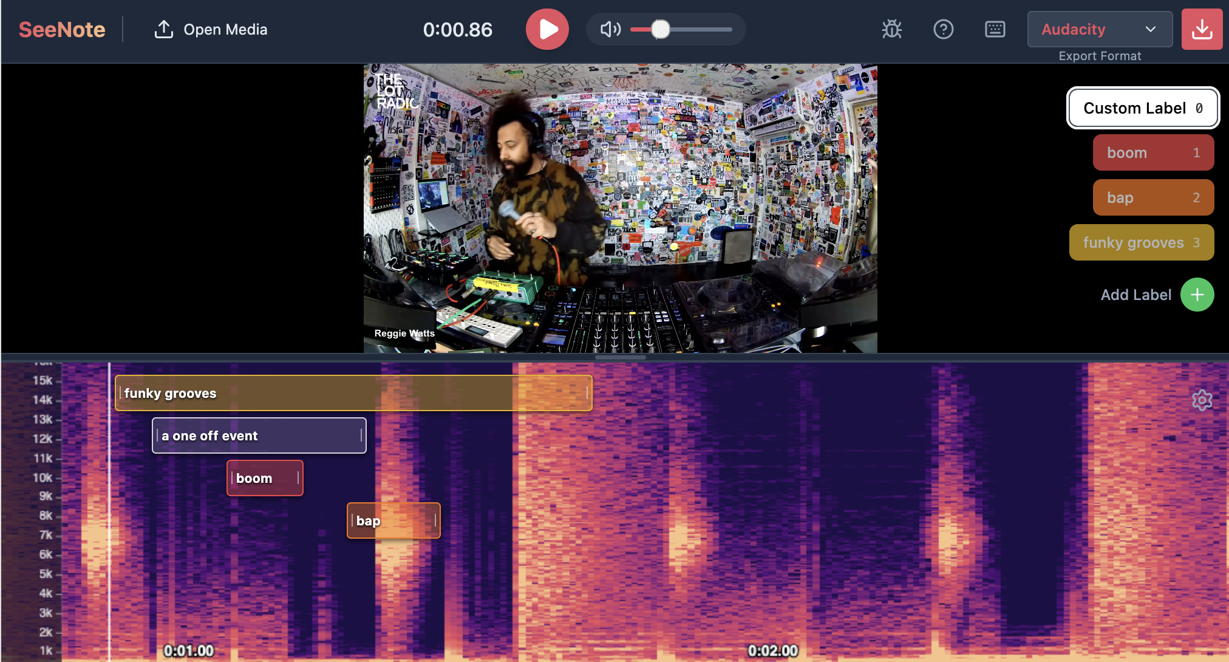Click the bap annotation on spectrogram
Image resolution: width=1229 pixels, height=662 pixels.
click(x=393, y=521)
